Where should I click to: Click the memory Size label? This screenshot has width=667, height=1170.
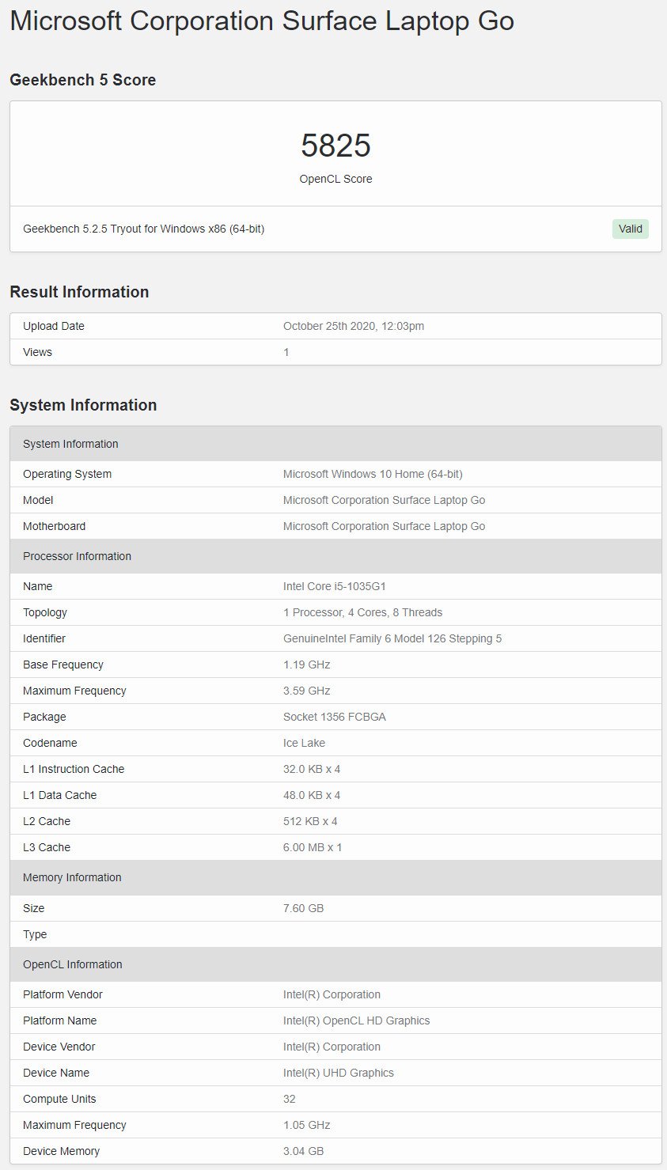(34, 908)
